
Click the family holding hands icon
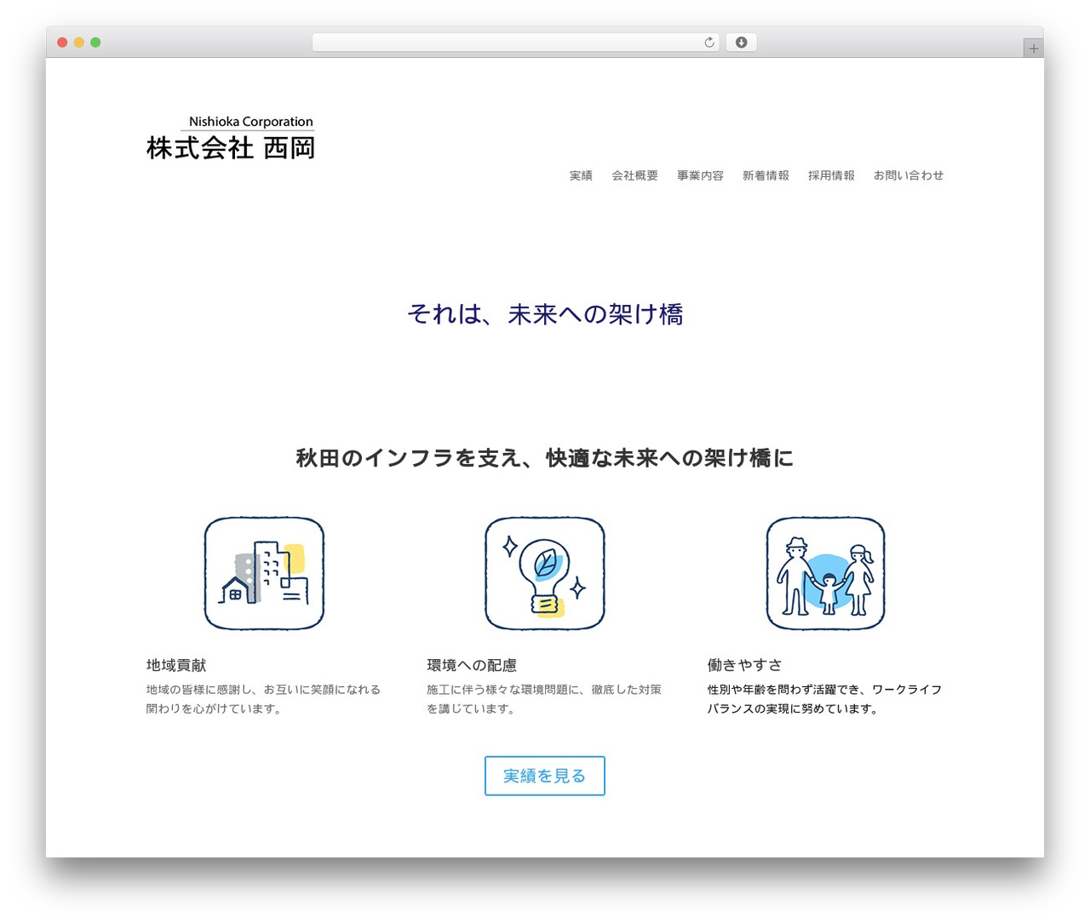point(825,574)
